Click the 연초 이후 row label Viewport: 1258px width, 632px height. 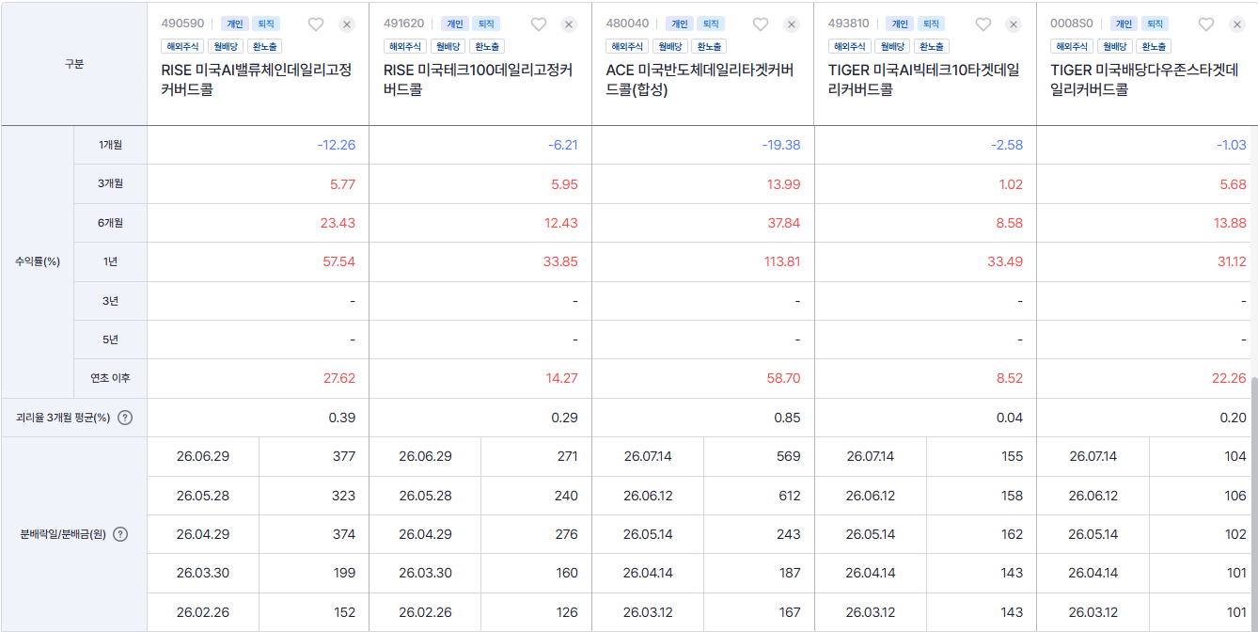[x=111, y=378]
